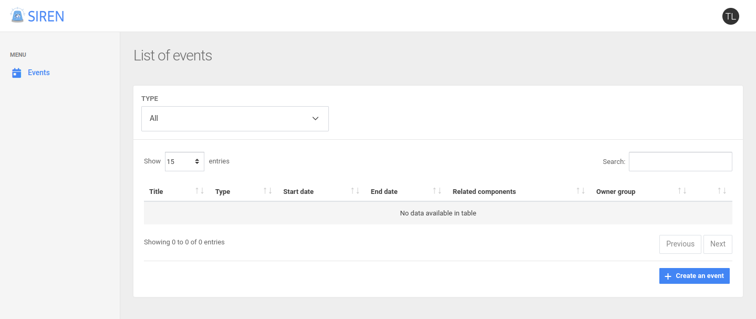756x319 pixels.
Task: Click End date column sort arrows
Action: pyautogui.click(x=437, y=191)
